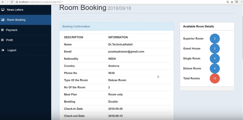This screenshot has height=120, width=243.
Task: Click the Payment QR icon
Action: point(2,30)
